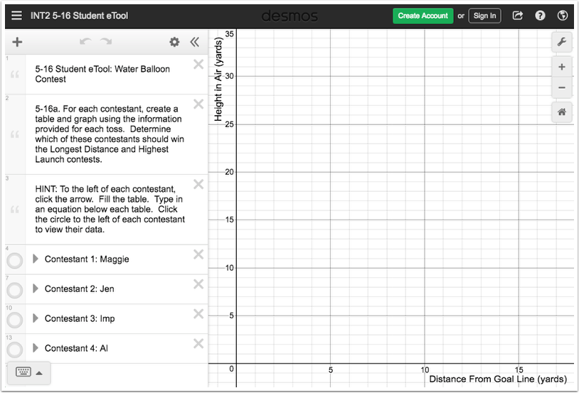Image resolution: width=579 pixels, height=393 pixels.
Task: Redo the last action
Action: coord(107,41)
